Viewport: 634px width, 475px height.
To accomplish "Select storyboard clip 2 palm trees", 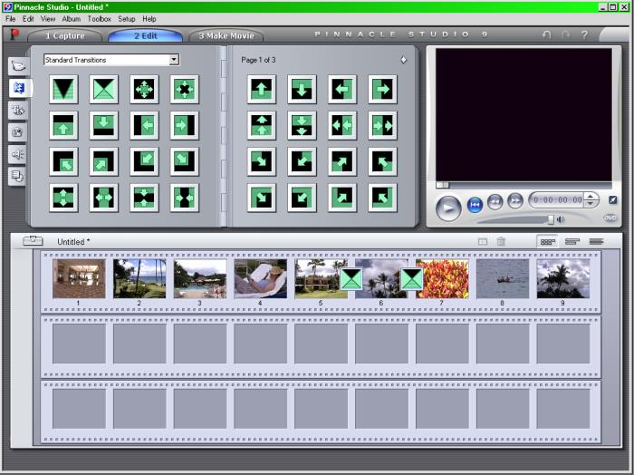I will point(139,279).
